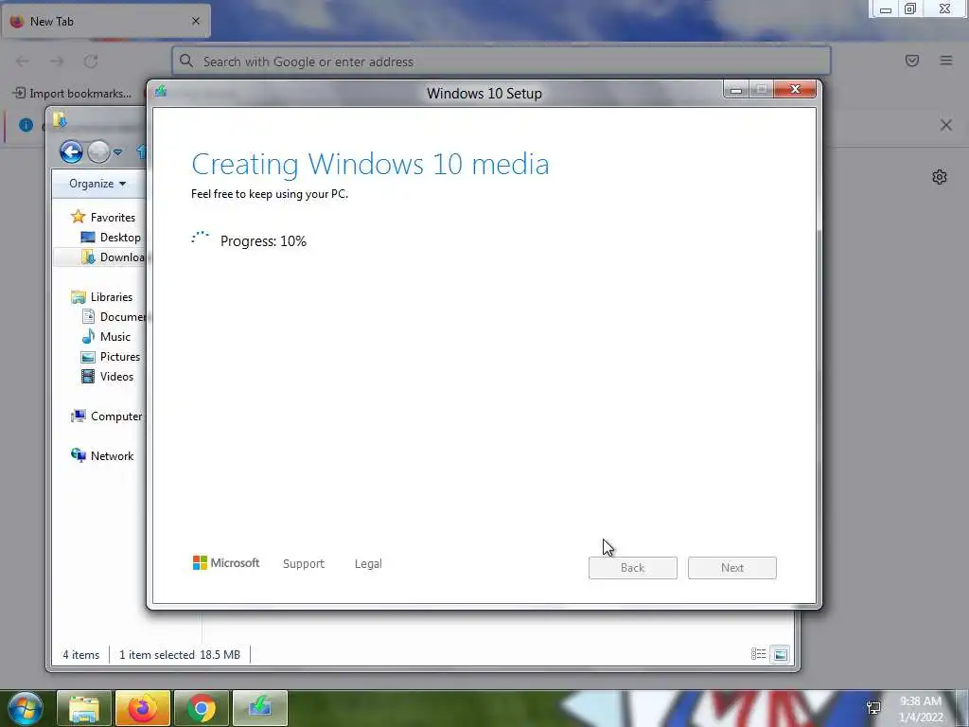
Task: Dismiss the Firefox notification bar
Action: tap(945, 125)
